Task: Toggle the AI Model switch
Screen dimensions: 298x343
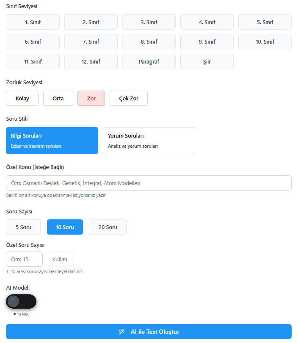Action: pyautogui.click(x=21, y=302)
